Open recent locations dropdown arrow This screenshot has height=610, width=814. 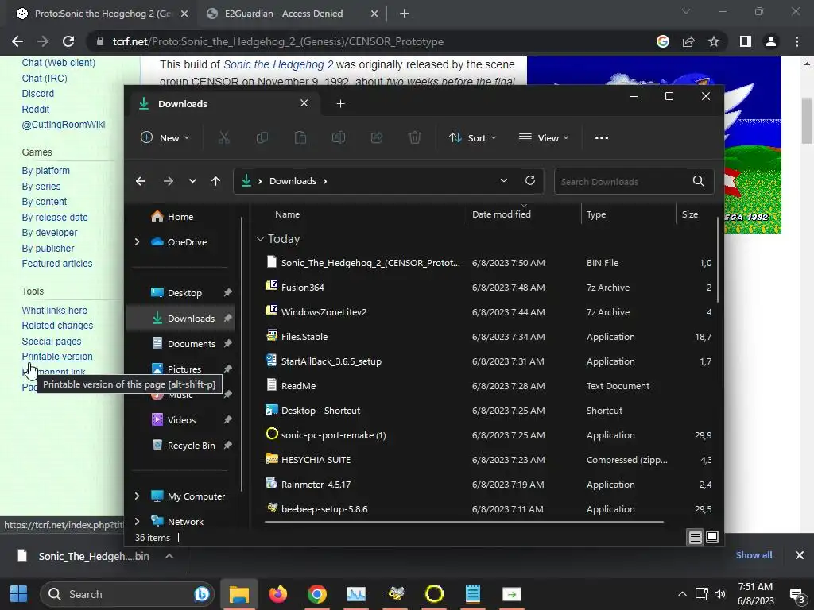click(x=192, y=181)
